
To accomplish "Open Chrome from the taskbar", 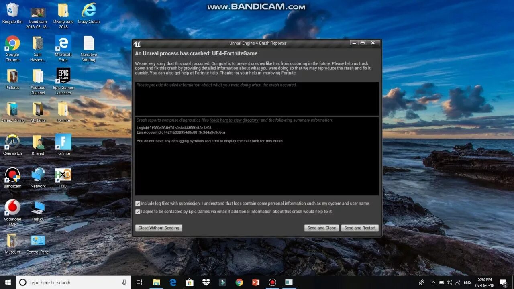I will (x=239, y=282).
